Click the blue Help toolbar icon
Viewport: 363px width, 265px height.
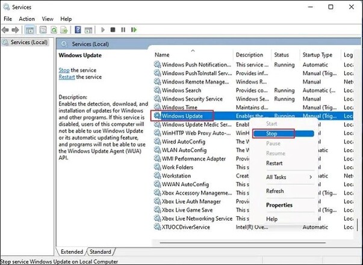coord(78,29)
